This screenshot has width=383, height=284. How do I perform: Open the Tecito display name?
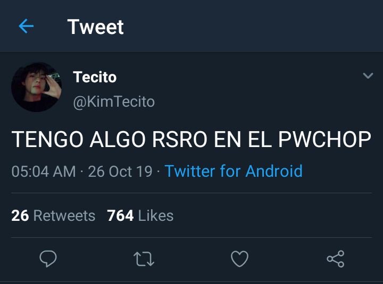(x=95, y=78)
